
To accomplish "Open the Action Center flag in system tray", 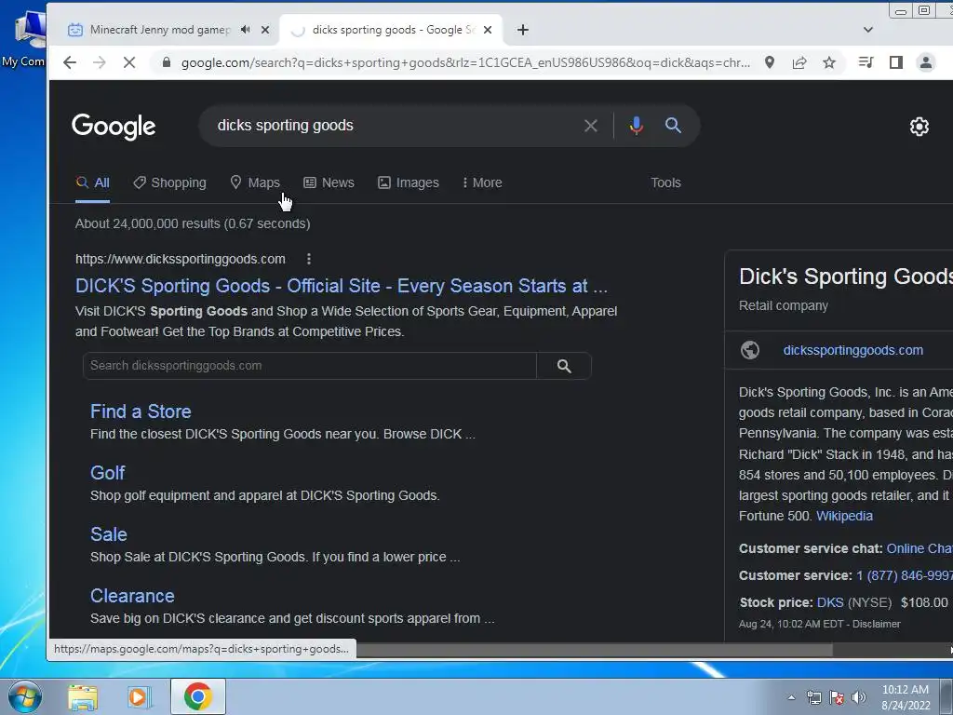I will click(x=837, y=697).
